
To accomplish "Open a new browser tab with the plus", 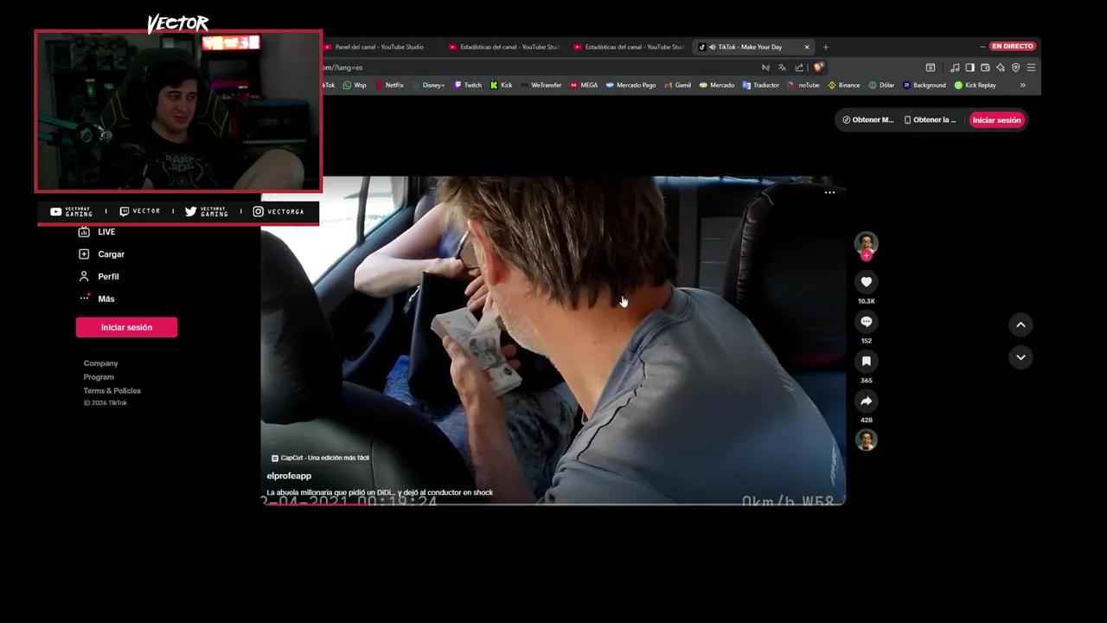I will pos(825,47).
